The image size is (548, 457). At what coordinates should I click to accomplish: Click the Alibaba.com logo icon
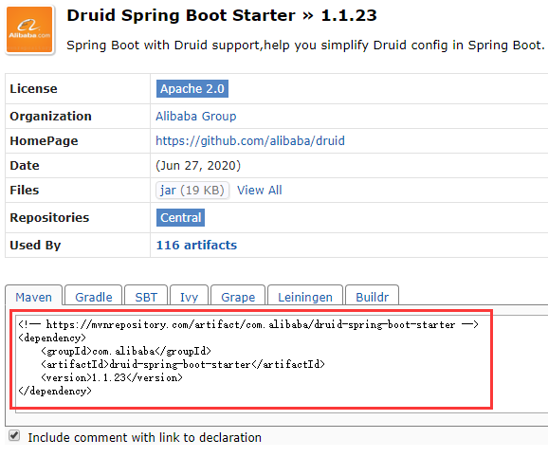click(29, 29)
